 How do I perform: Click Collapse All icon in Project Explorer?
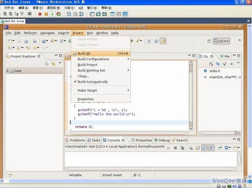(47, 64)
